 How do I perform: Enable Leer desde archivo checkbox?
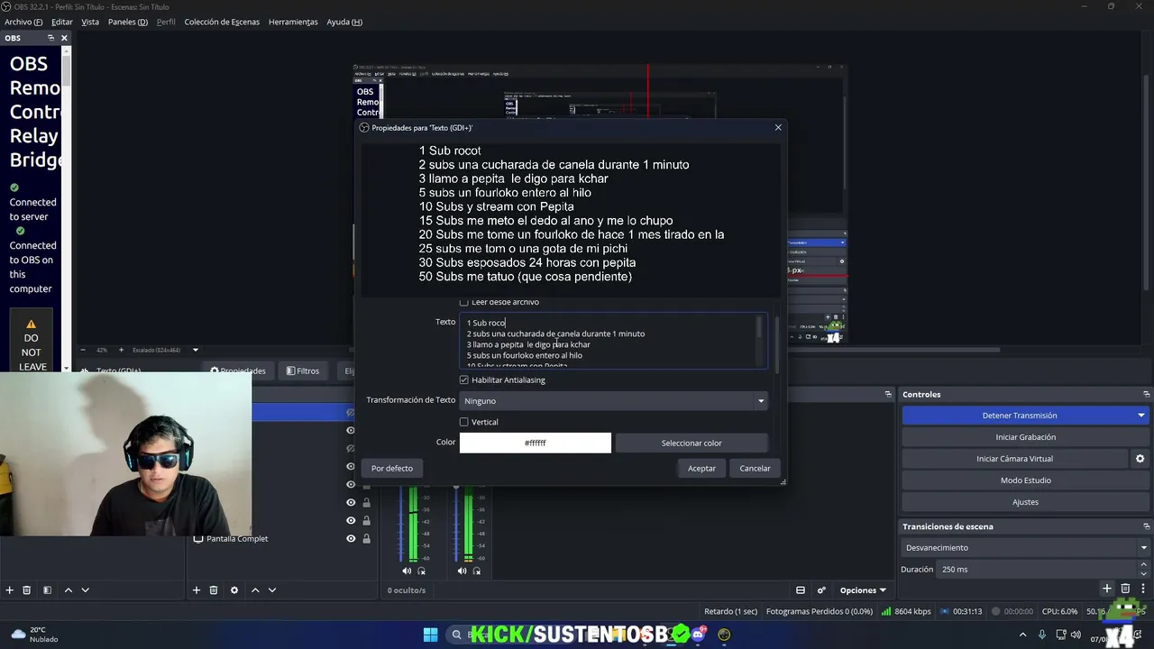pos(464,302)
